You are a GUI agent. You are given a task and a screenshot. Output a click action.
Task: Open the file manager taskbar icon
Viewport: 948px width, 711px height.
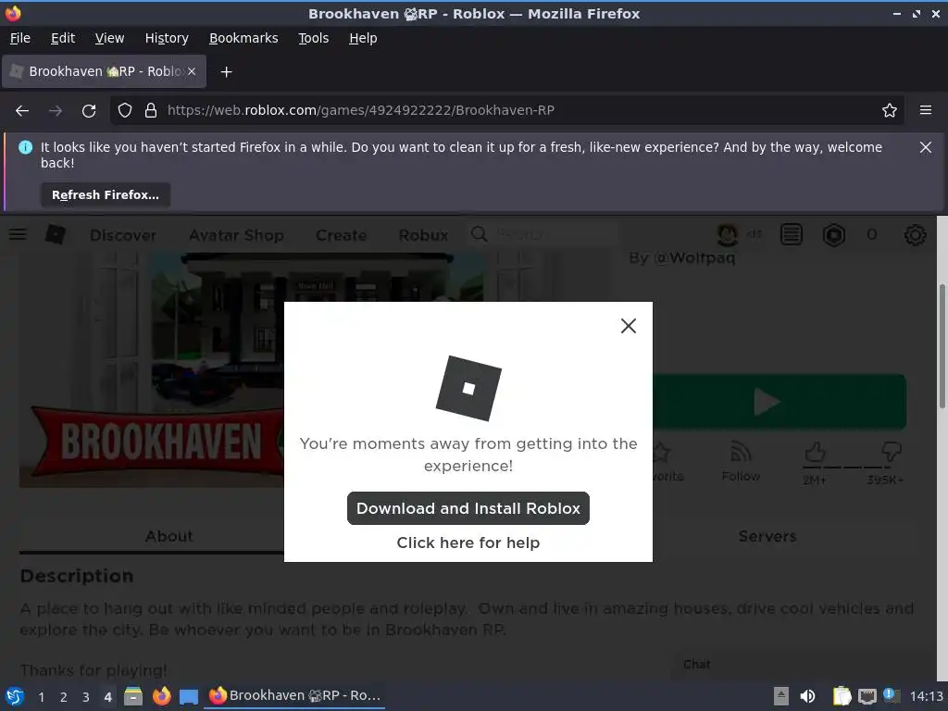[133, 696]
